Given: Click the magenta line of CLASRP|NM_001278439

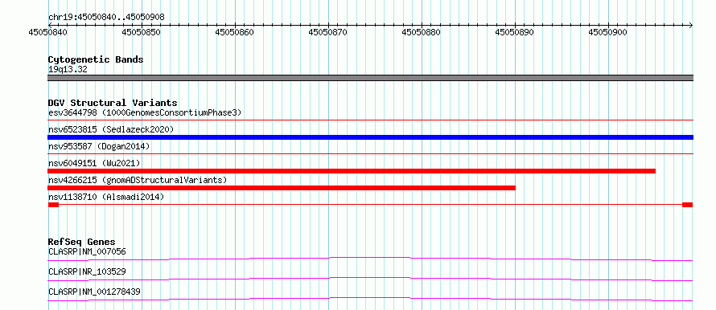Looking at the screenshot, I should click(370, 299).
